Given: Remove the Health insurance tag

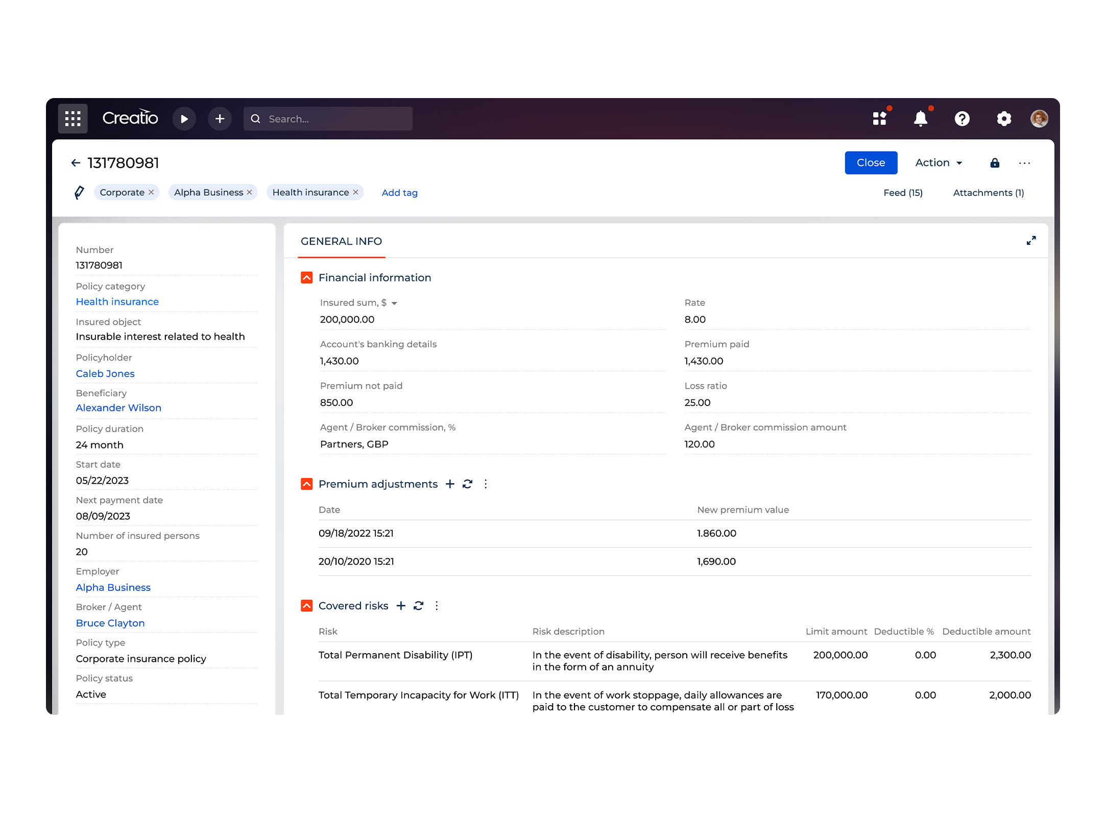Looking at the screenshot, I should (355, 192).
